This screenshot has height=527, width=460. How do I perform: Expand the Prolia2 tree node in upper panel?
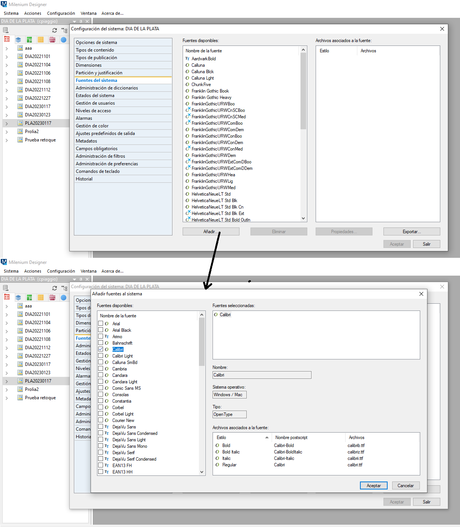pos(7,132)
